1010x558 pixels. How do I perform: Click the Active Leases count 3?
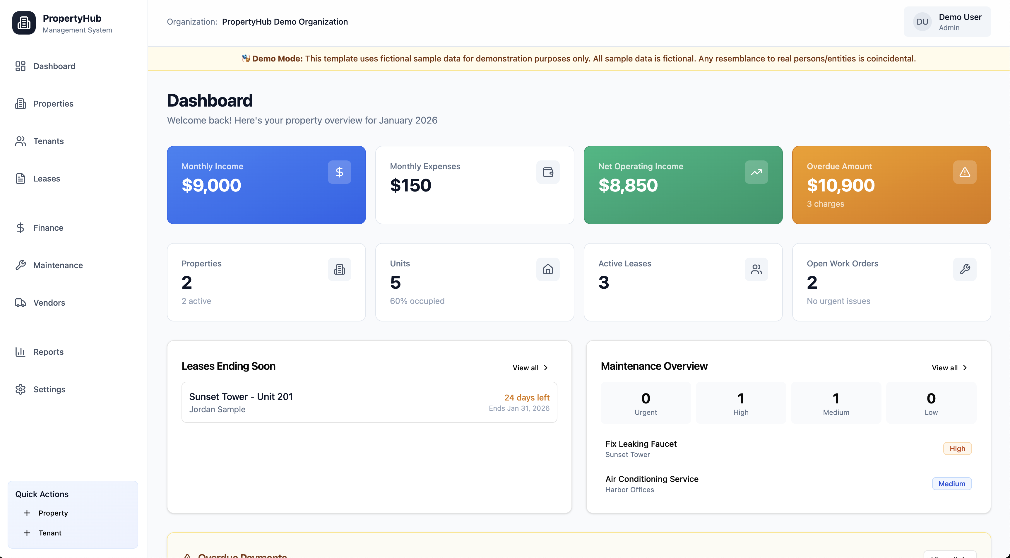[x=603, y=282]
